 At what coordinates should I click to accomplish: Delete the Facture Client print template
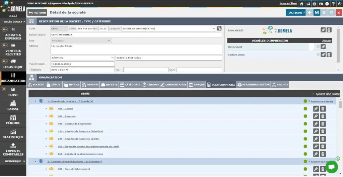coord(329,55)
